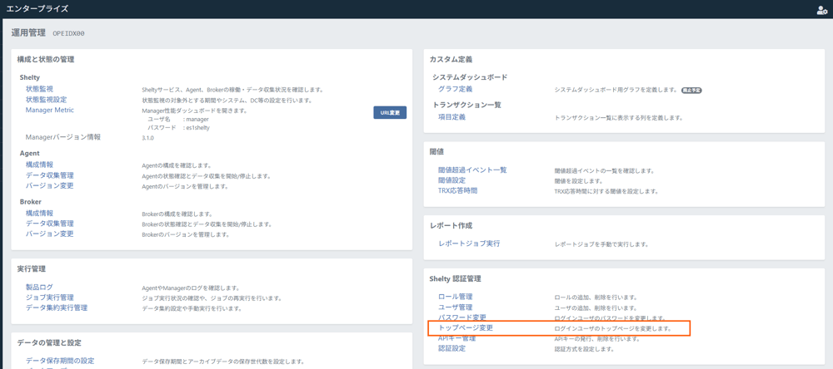Open the TRX応答時間 link
This screenshot has width=833, height=369.
click(457, 190)
